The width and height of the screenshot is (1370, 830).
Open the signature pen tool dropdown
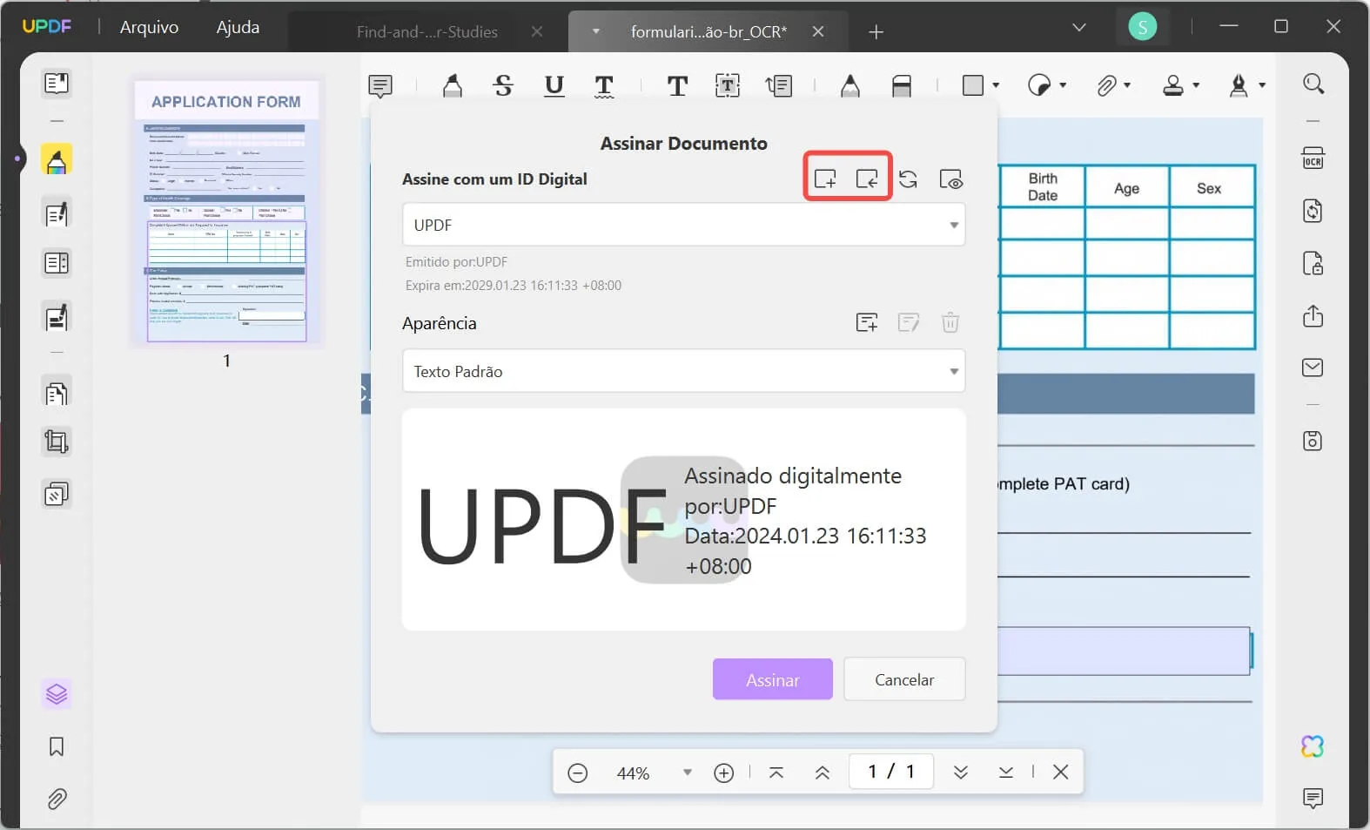pyautogui.click(x=1262, y=85)
